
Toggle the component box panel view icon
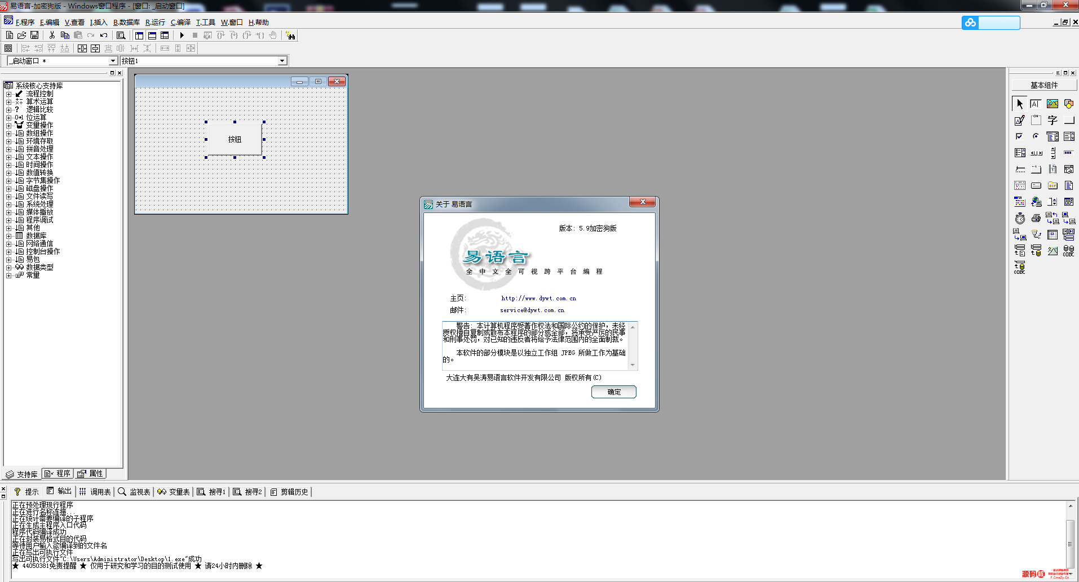(165, 35)
